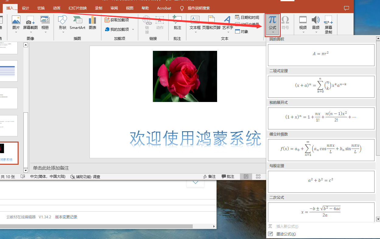Toggle the Notes (备注) pane in status bar
This screenshot has height=239, width=380.
(x=209, y=177)
